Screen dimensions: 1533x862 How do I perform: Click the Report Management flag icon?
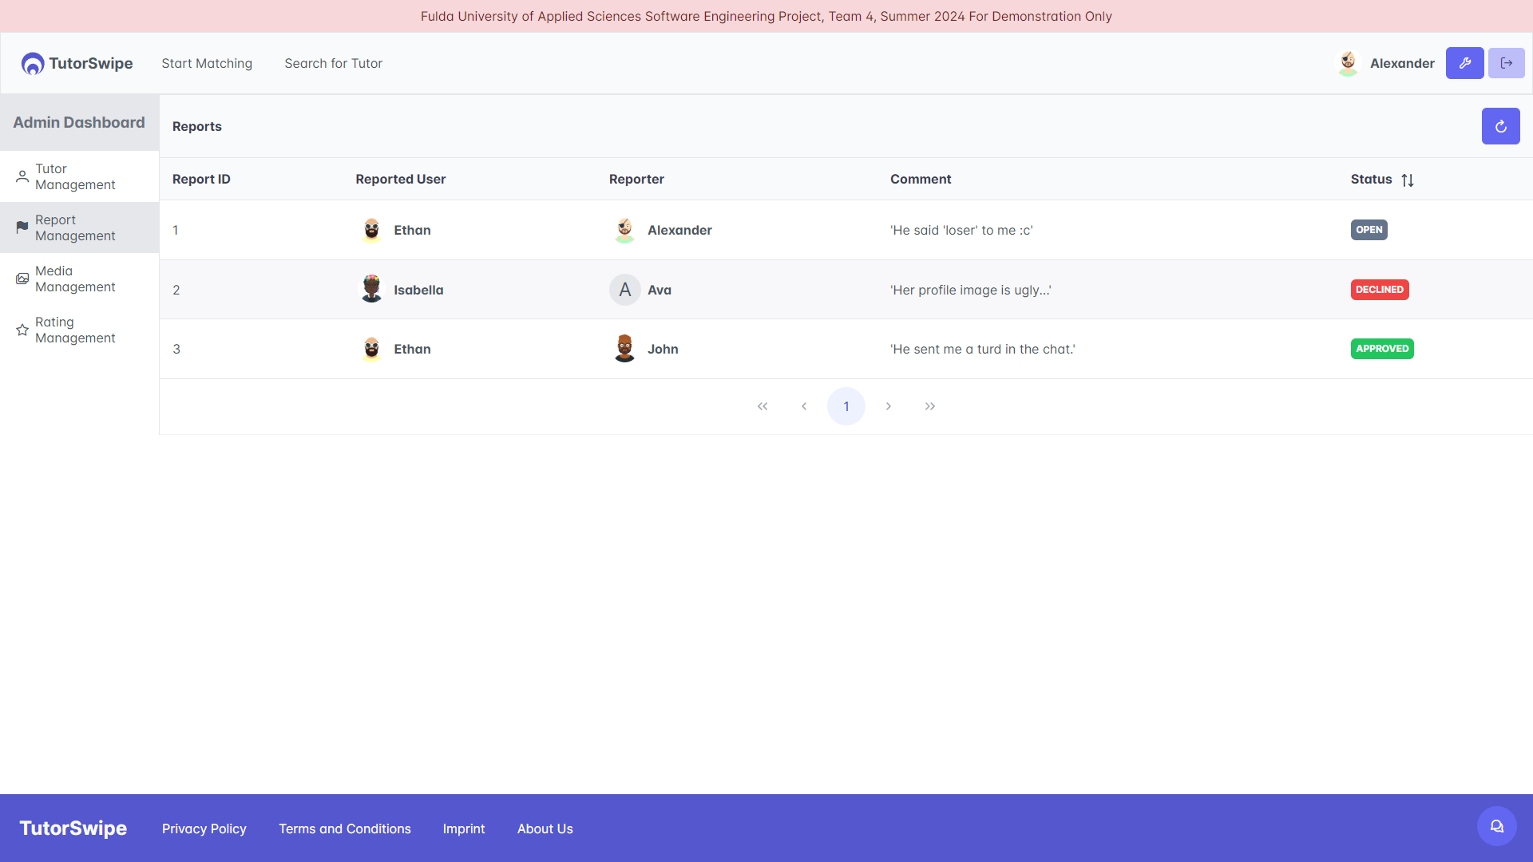(22, 227)
